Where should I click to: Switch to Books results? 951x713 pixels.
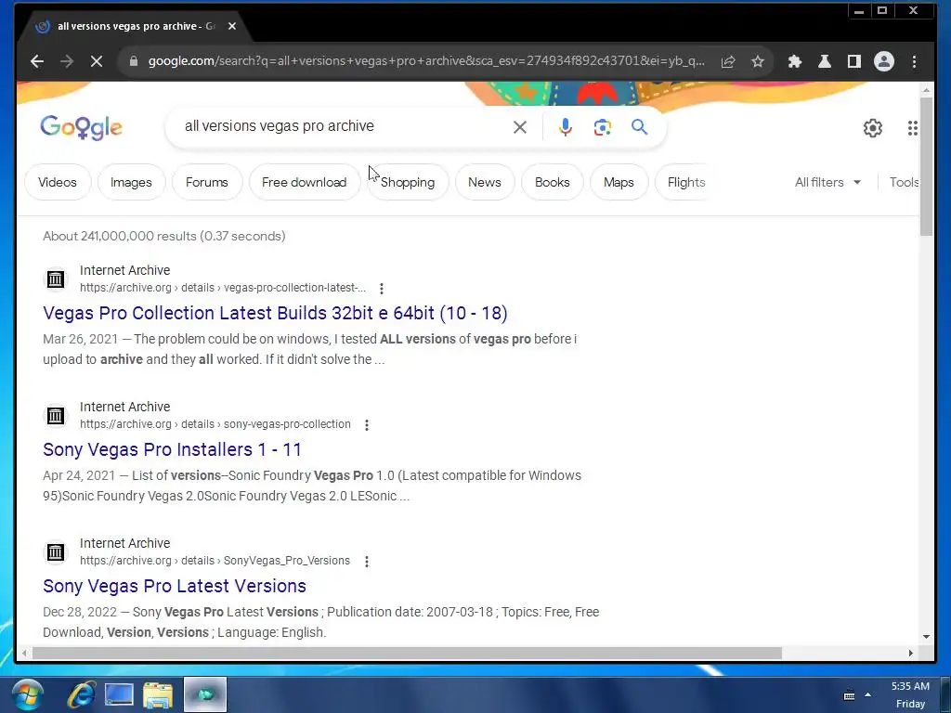553,183
